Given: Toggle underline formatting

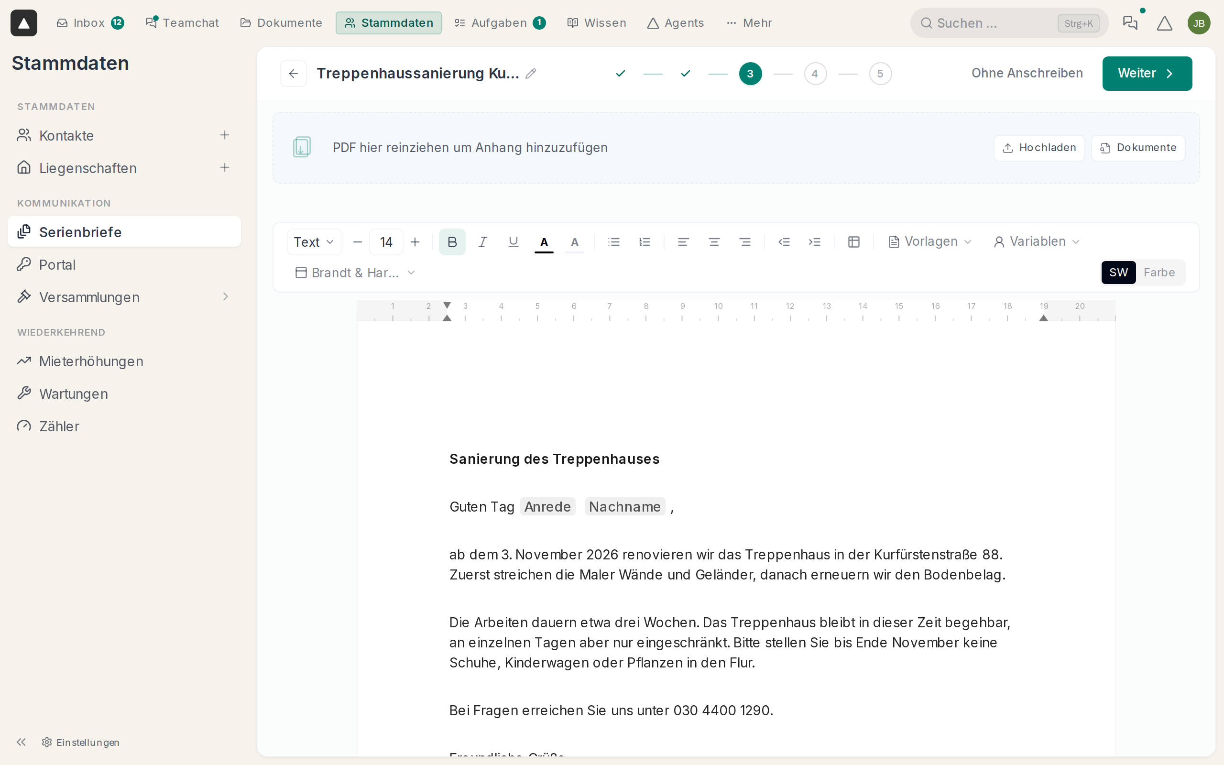Looking at the screenshot, I should [x=514, y=242].
